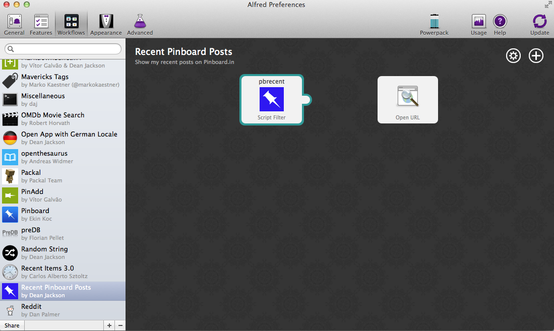The height and width of the screenshot is (331, 554).
Task: Select the Random String workflow
Action: coord(63,252)
